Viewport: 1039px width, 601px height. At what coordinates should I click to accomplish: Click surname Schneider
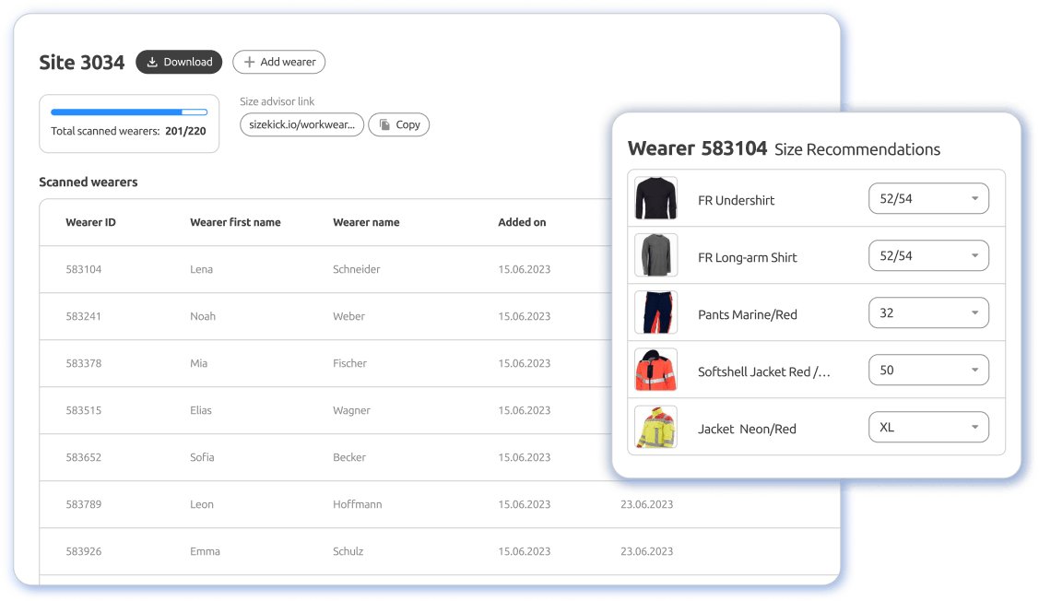coord(357,269)
